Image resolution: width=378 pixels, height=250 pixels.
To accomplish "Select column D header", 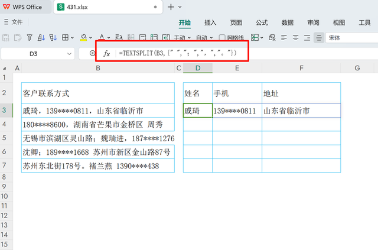I will click(198, 68).
